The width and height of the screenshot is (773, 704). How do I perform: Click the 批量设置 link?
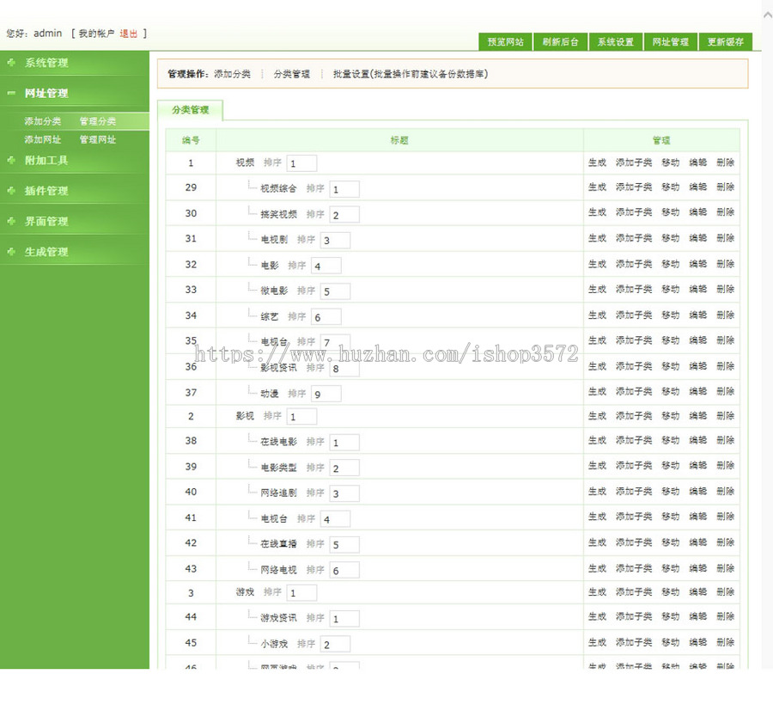(411, 74)
